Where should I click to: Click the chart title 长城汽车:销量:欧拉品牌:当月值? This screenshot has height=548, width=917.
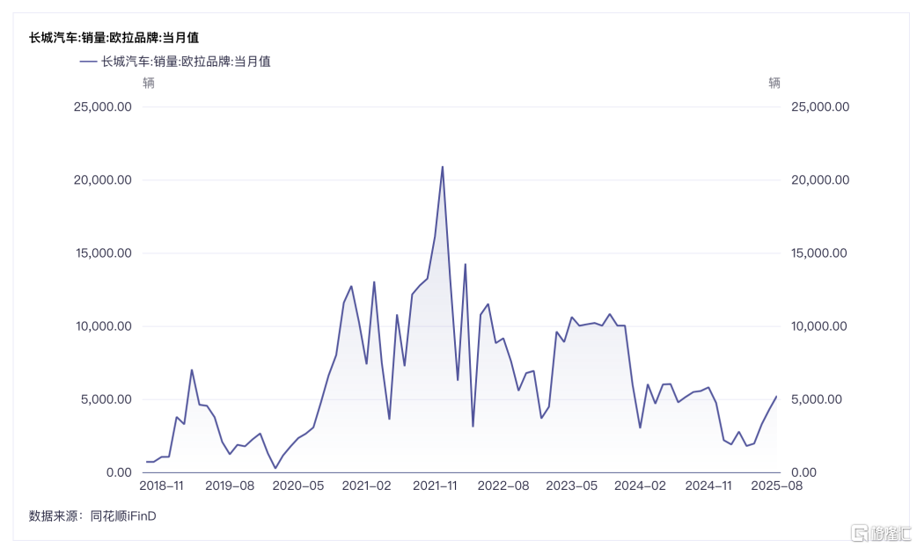click(114, 38)
